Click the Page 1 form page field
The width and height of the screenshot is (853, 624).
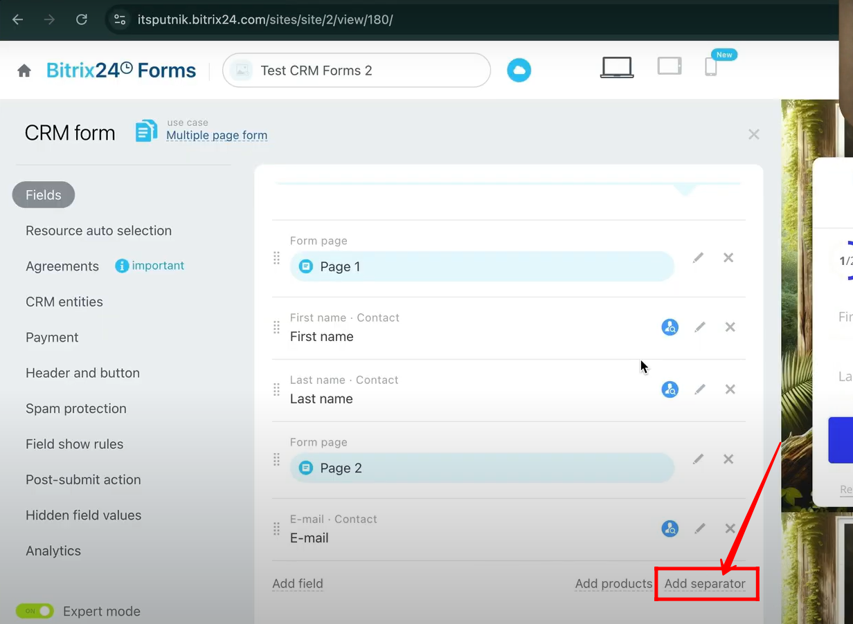coord(482,266)
